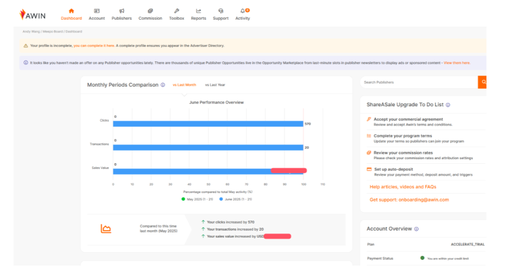Click 'Compared to this time last month' text
Screen dimensions: 531x269
[x=158, y=228]
